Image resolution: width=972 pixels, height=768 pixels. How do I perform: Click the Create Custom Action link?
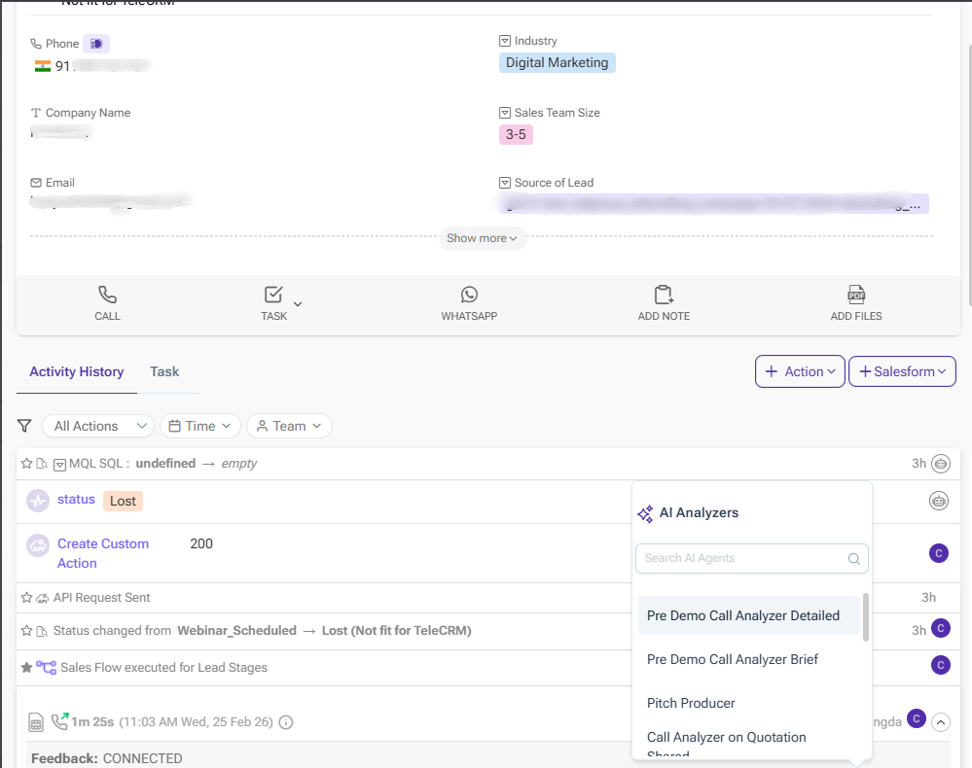tap(103, 552)
